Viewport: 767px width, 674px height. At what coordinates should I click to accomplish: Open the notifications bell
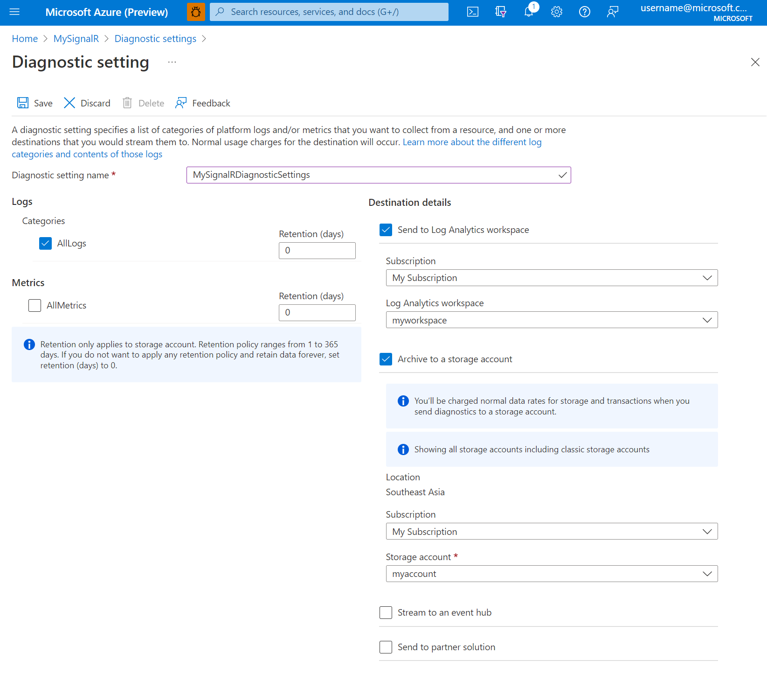click(x=529, y=12)
